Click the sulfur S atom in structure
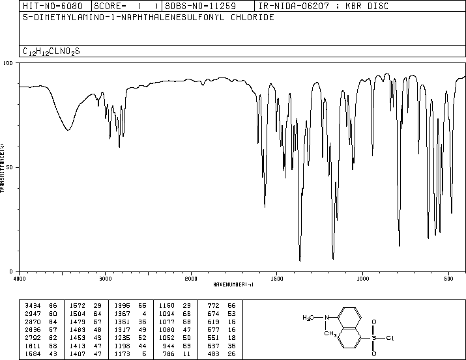The image size is (466, 360). (374, 338)
